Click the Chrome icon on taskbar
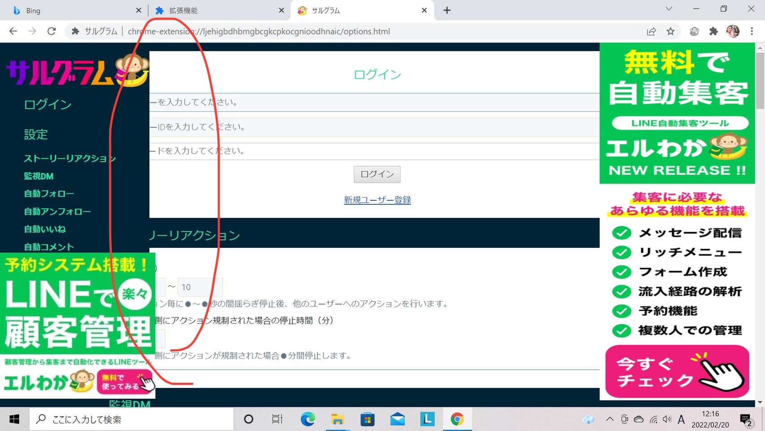The height and width of the screenshot is (431, 765). 457,419
